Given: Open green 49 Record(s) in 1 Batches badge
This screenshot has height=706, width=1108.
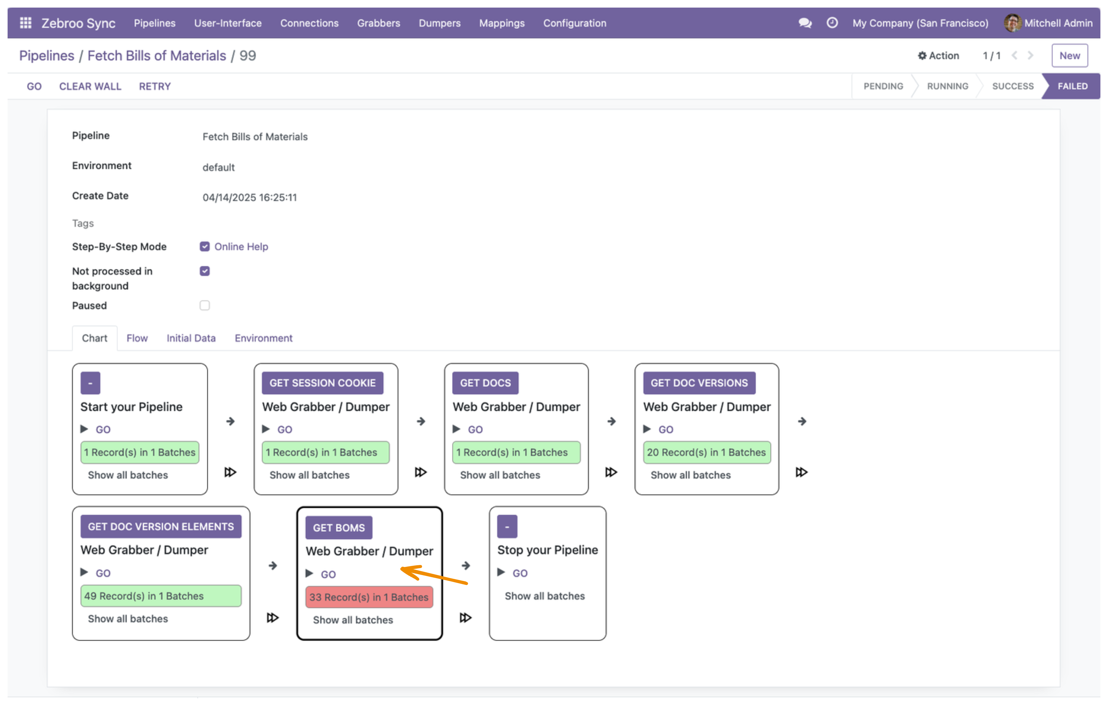Looking at the screenshot, I should 161,596.
